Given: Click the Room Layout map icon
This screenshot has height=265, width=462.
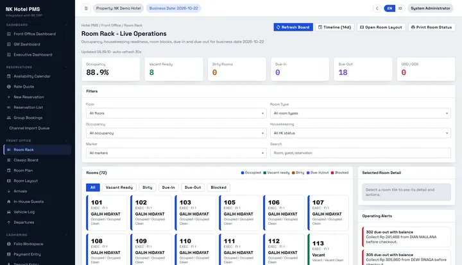Looking at the screenshot, I should coord(9,181).
